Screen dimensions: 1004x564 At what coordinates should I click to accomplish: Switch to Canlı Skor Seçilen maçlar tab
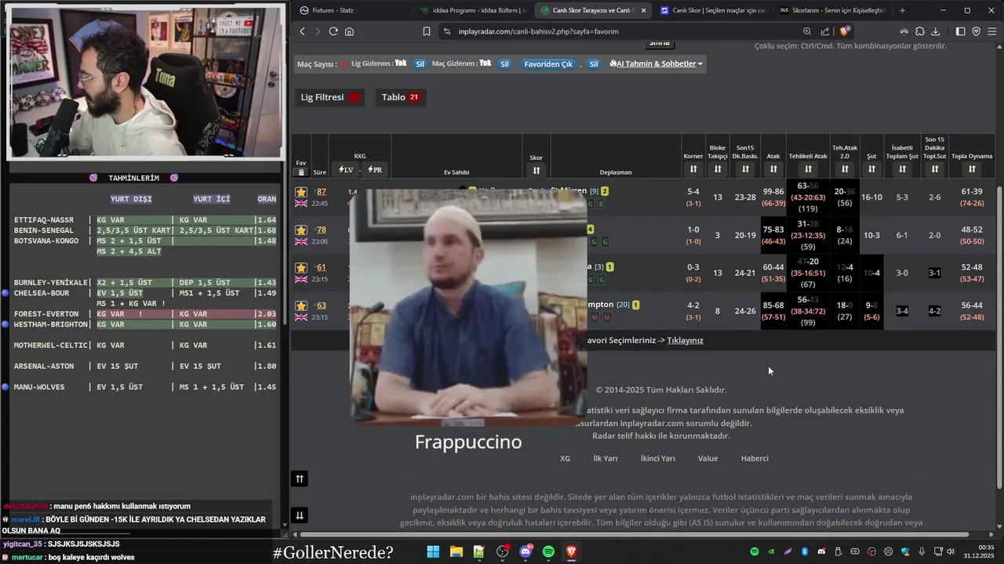click(x=712, y=10)
